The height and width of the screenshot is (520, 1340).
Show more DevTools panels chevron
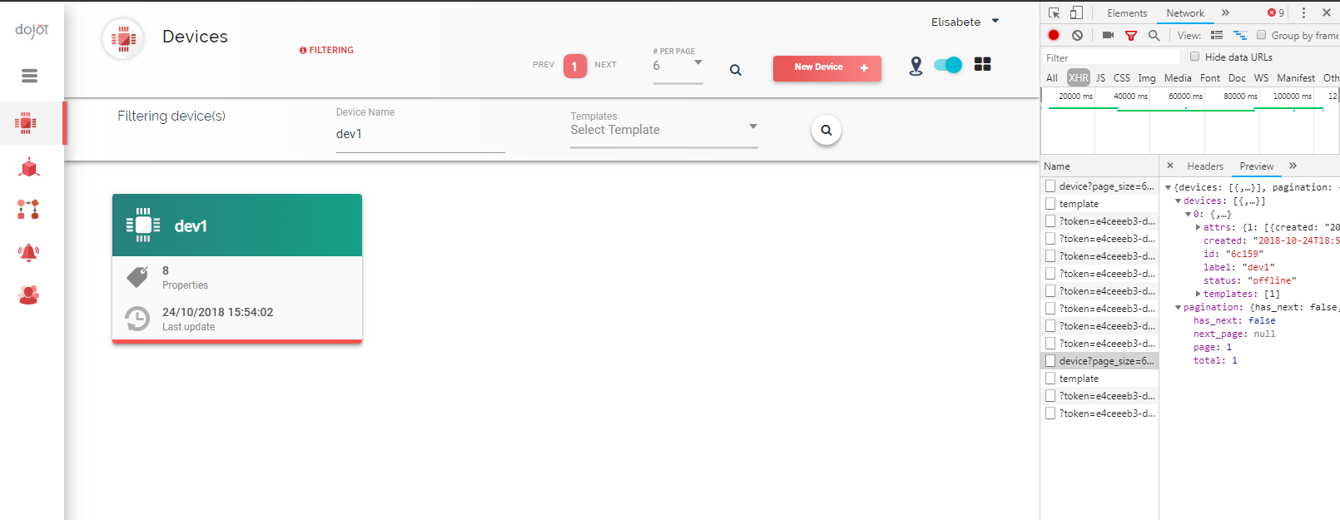1225,12
